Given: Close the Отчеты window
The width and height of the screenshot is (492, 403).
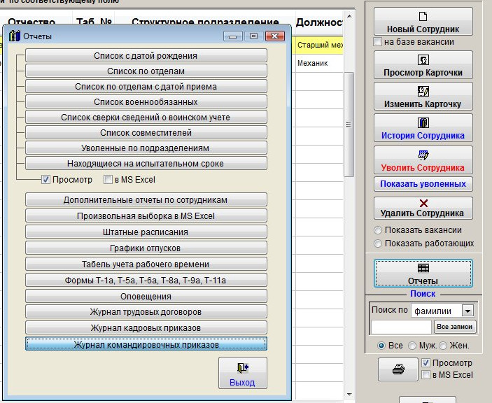Looking at the screenshot, I should point(275,36).
